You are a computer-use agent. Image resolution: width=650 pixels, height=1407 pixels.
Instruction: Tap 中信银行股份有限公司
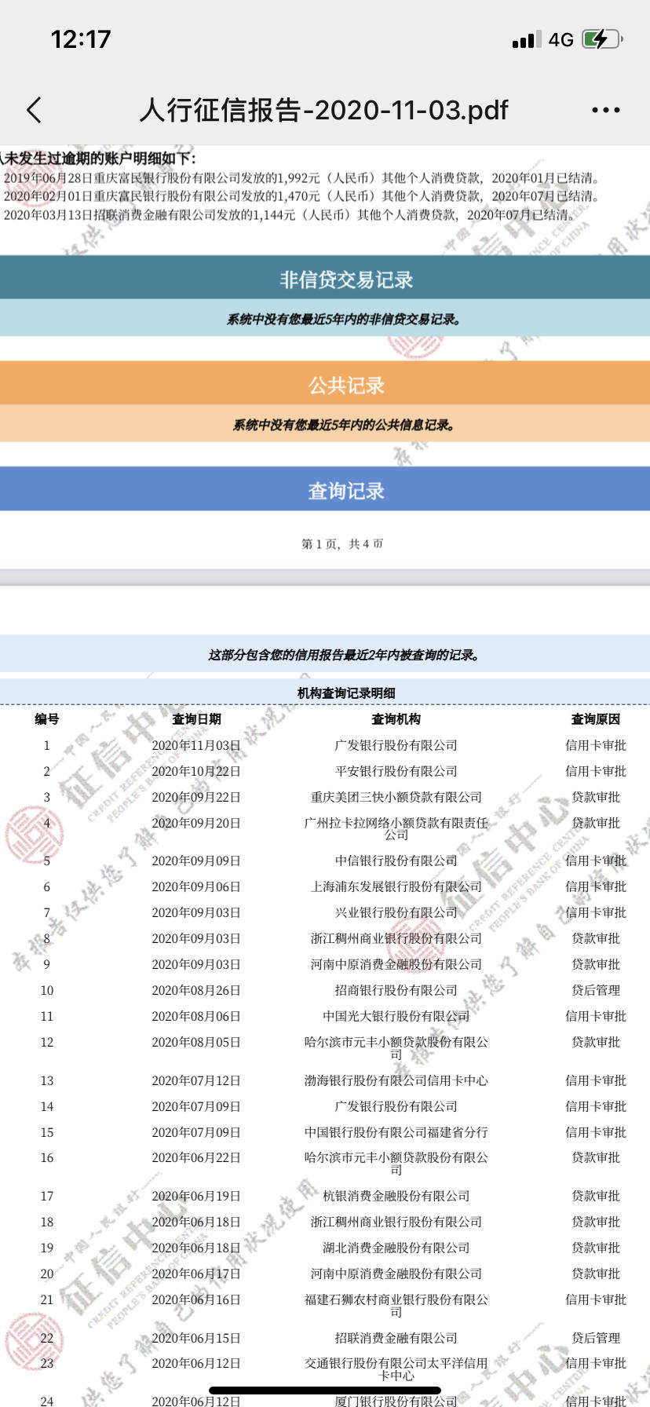click(x=396, y=861)
